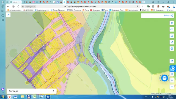Click the sidebar play video icon
This screenshot has height=99, width=176.
tap(3, 7)
